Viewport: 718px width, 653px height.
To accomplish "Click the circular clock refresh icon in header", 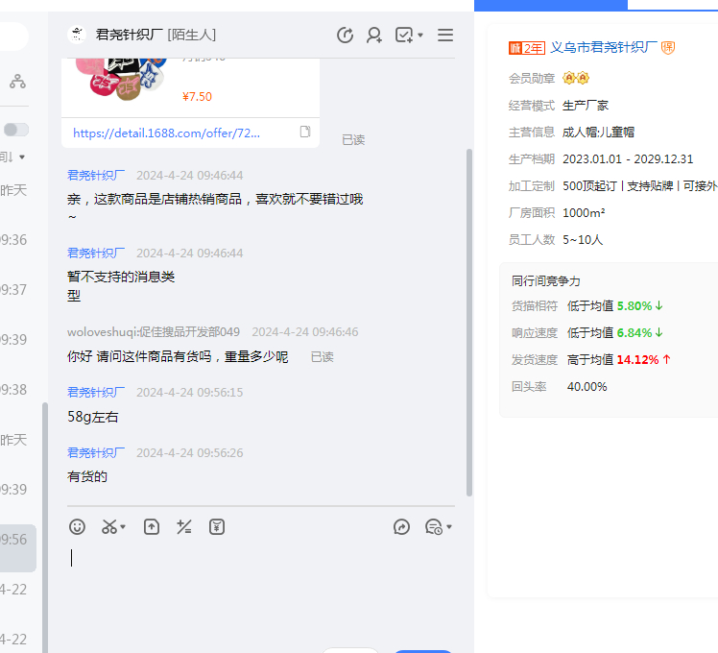I will (x=345, y=36).
